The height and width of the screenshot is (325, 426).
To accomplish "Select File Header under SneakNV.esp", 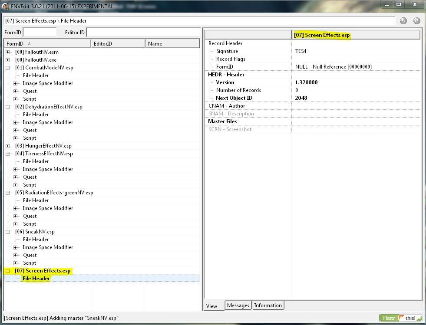I will 36,240.
